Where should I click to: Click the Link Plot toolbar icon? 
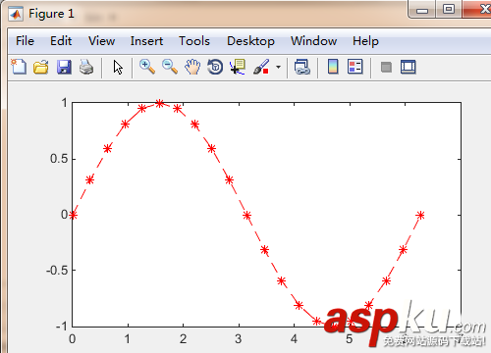[x=302, y=67]
